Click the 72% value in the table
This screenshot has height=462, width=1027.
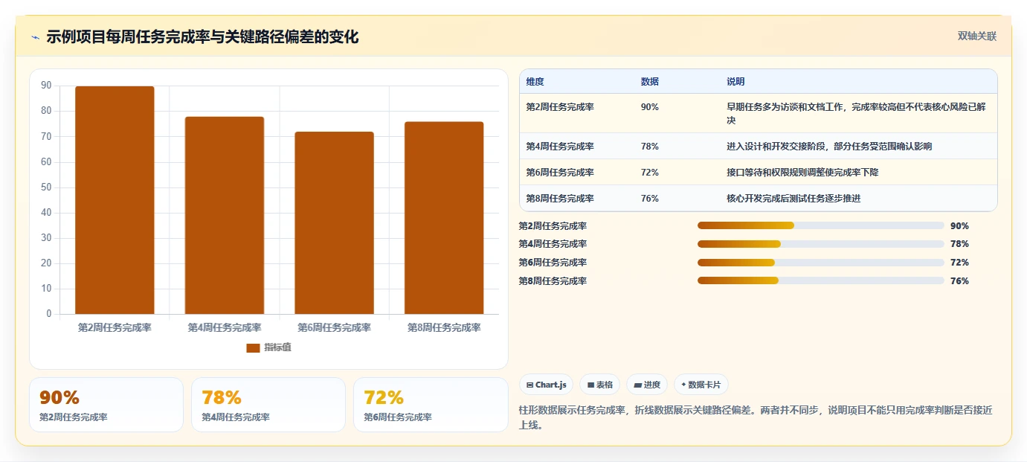tap(649, 173)
